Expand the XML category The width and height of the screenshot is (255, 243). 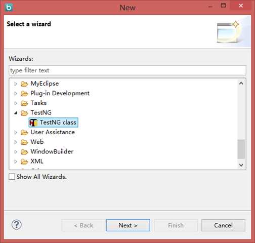pyautogui.click(x=16, y=161)
